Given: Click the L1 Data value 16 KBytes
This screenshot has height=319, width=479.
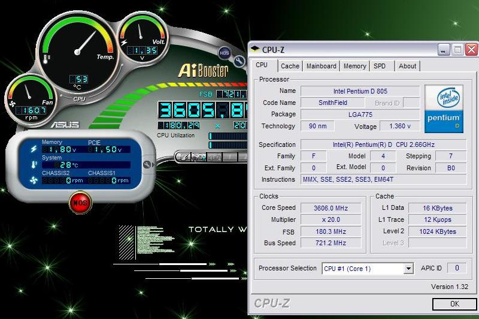Looking at the screenshot, I should (x=438, y=208).
